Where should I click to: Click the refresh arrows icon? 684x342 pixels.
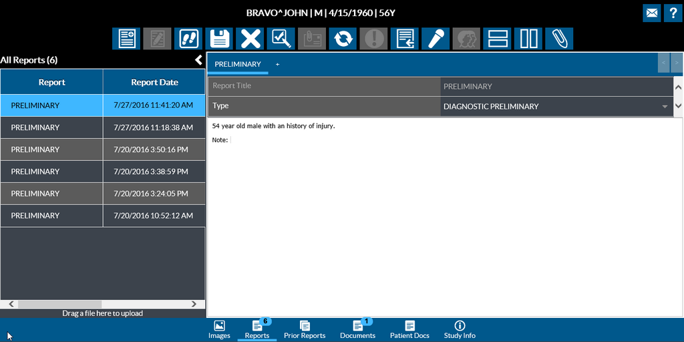pos(343,39)
